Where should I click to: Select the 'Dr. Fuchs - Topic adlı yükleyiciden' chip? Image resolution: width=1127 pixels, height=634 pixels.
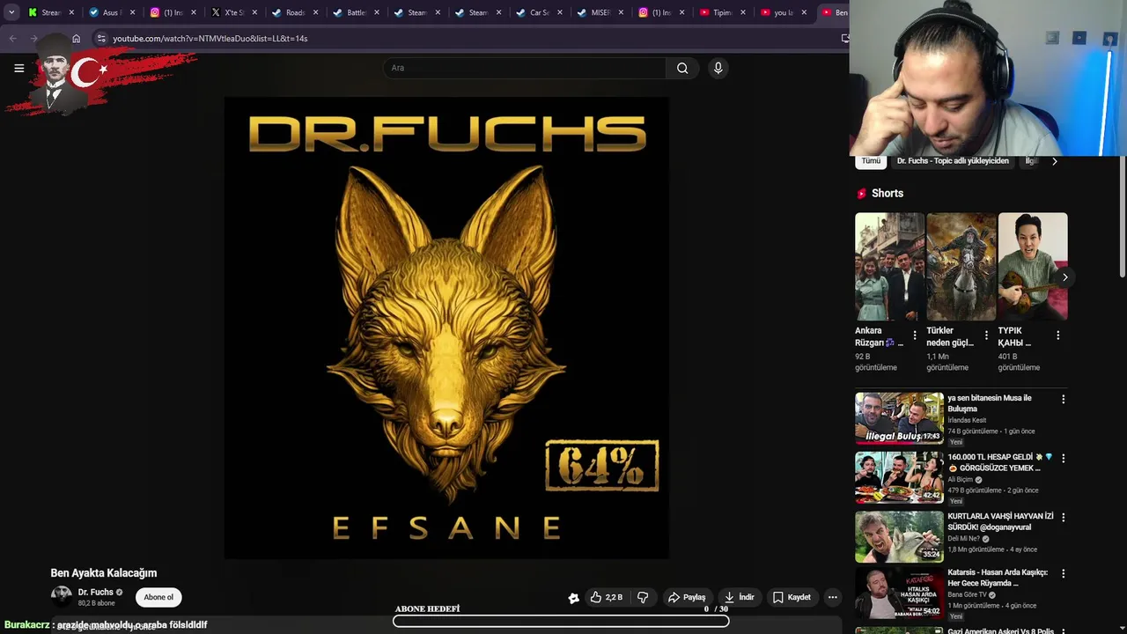click(953, 161)
